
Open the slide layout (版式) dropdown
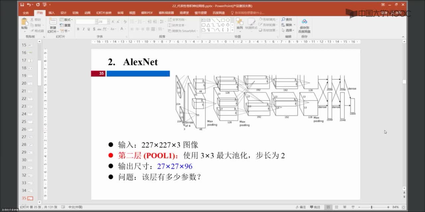click(x=66, y=20)
